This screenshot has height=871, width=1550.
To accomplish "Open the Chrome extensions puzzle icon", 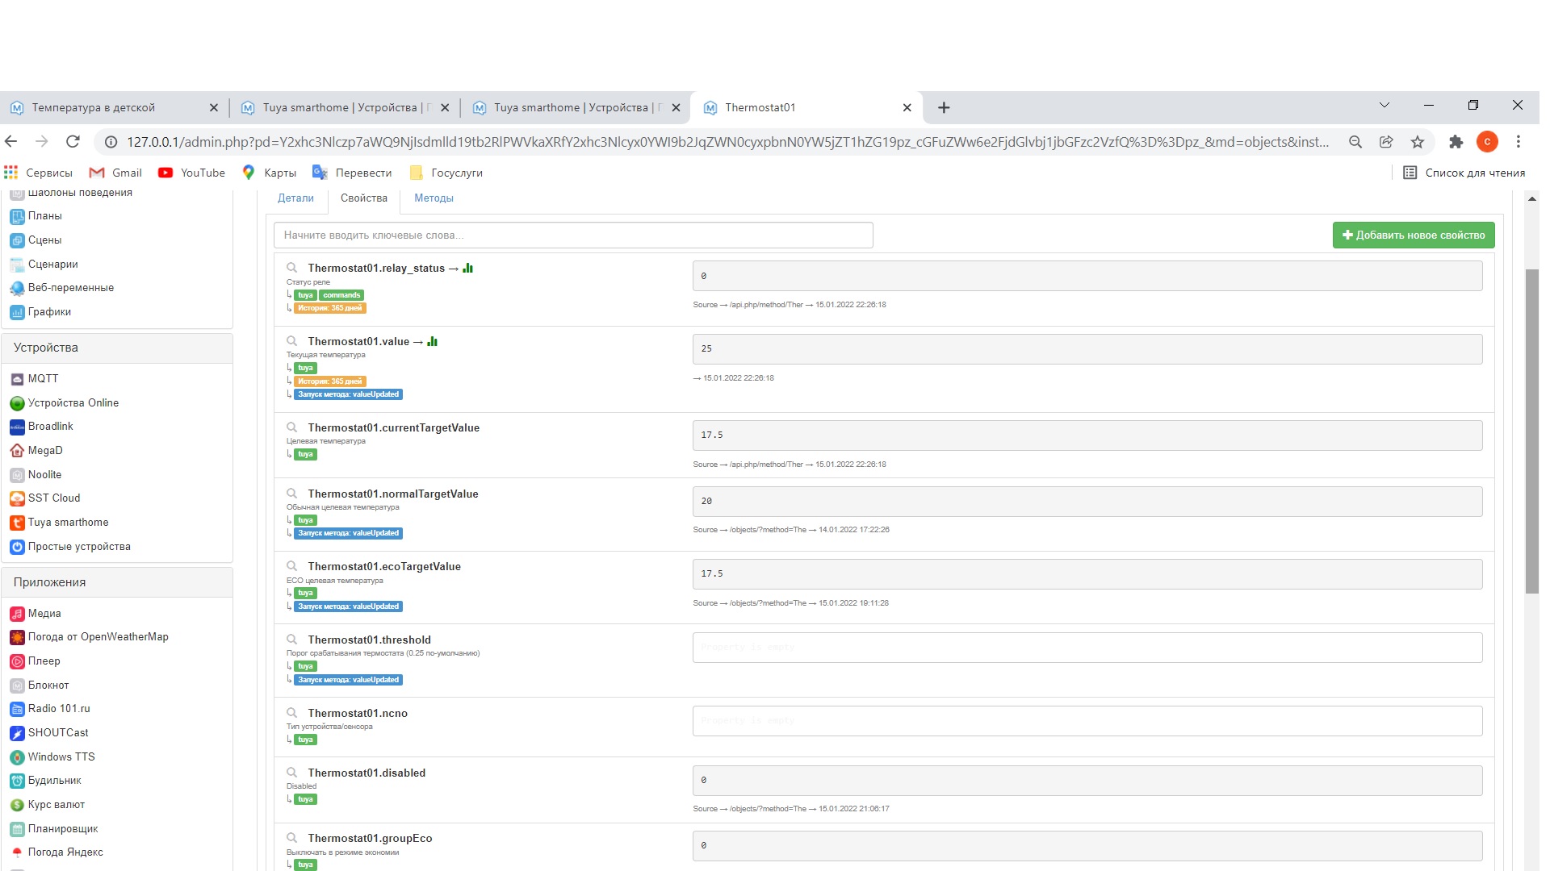I will [x=1456, y=142].
